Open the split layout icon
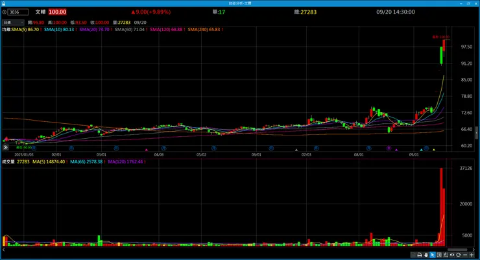The image size is (480, 260). coord(439,255)
